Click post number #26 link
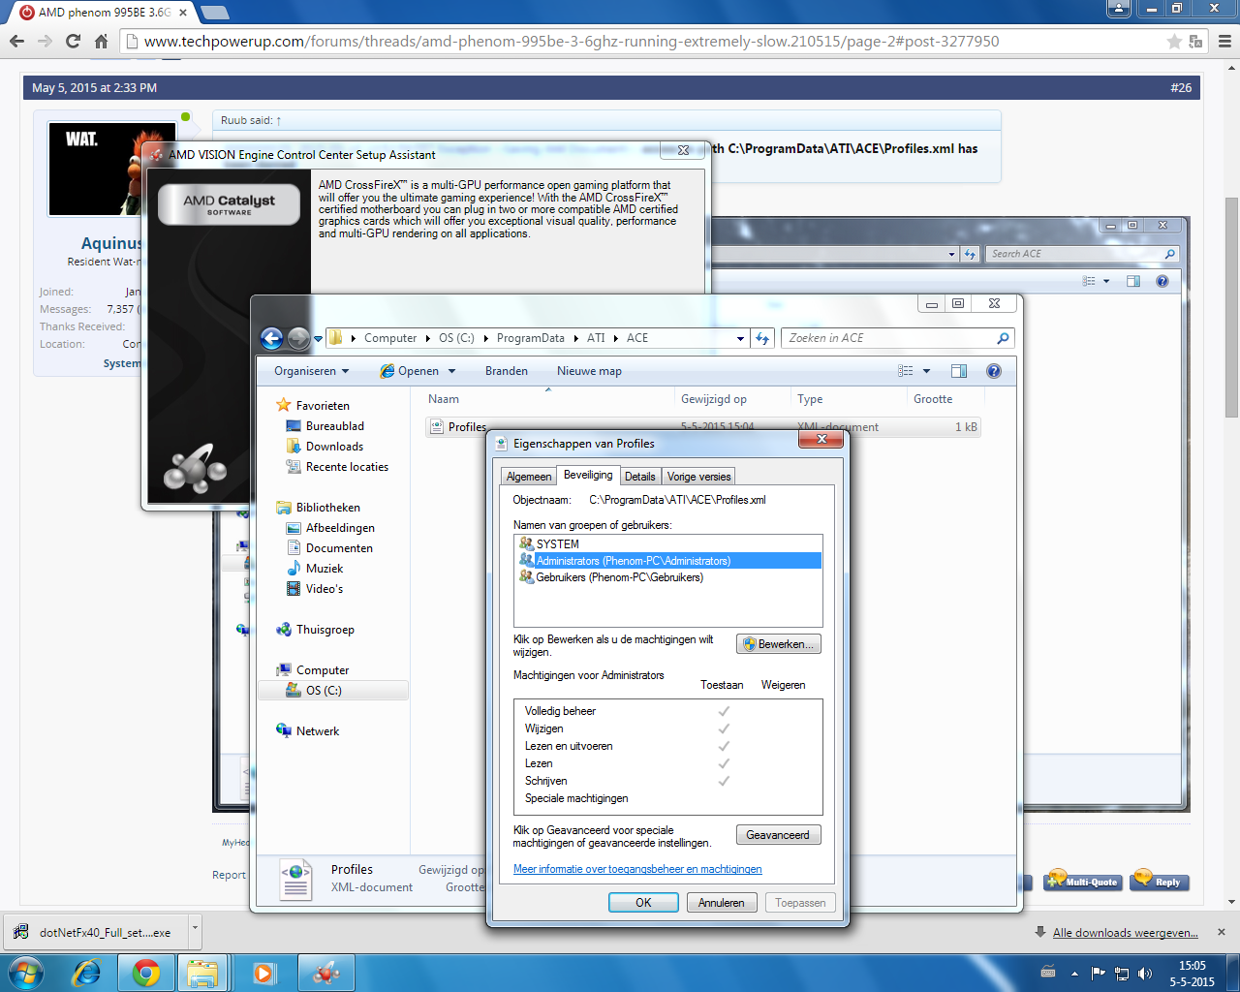This screenshot has height=992, width=1240. tap(1181, 87)
